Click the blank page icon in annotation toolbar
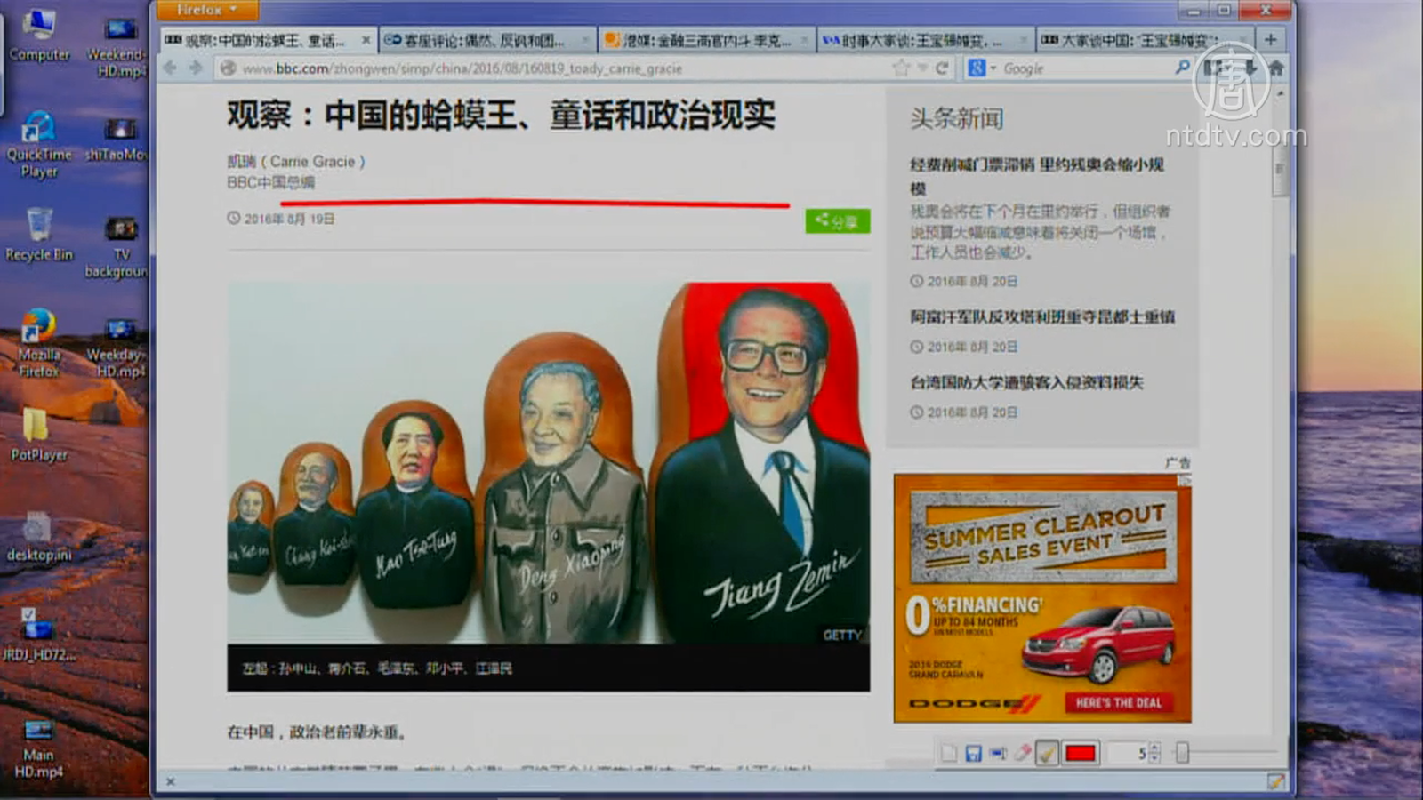The image size is (1423, 800). 949,754
